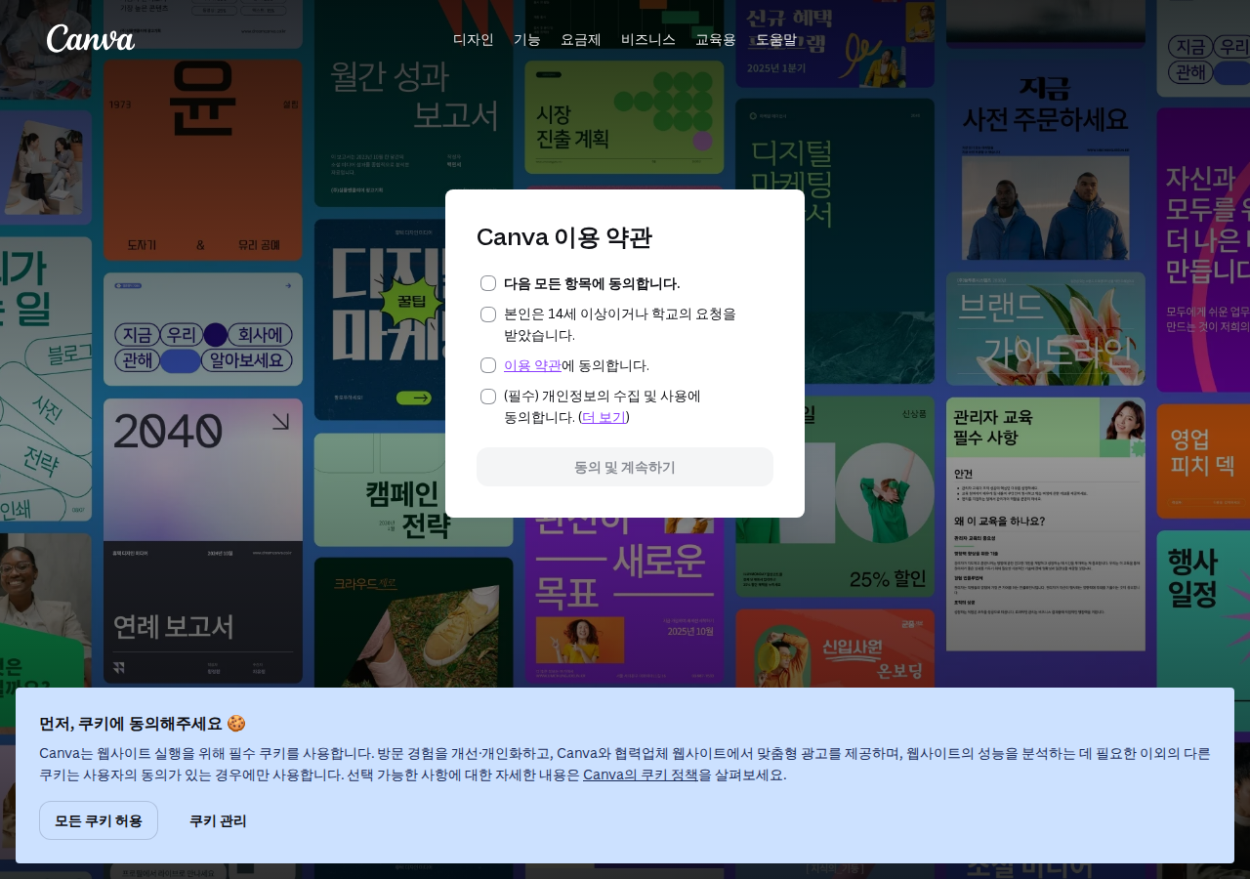Open the 요금제 menu
1250x879 pixels.
(x=581, y=39)
